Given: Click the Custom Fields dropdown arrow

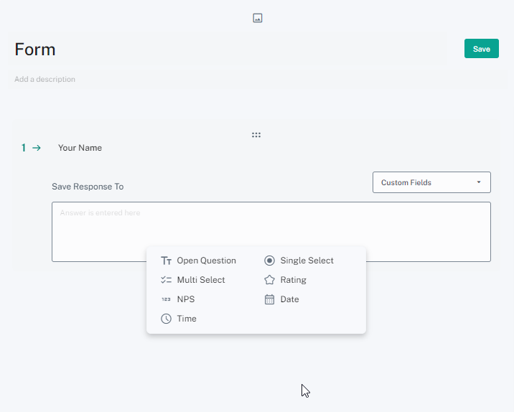Looking at the screenshot, I should click(479, 182).
